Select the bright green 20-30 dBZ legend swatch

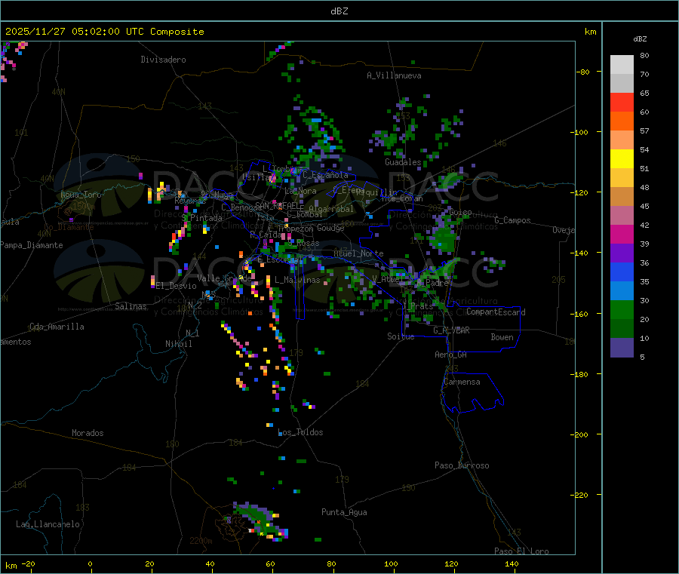[622, 310]
